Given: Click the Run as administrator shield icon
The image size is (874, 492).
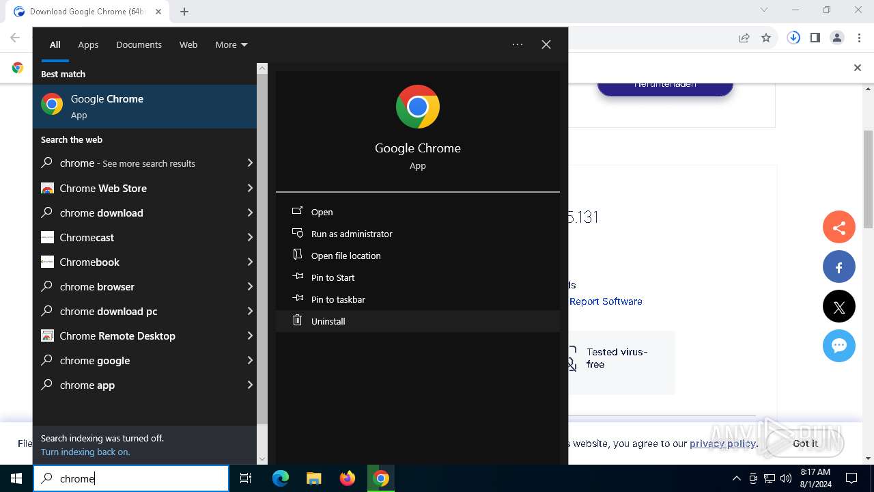Looking at the screenshot, I should [x=297, y=233].
